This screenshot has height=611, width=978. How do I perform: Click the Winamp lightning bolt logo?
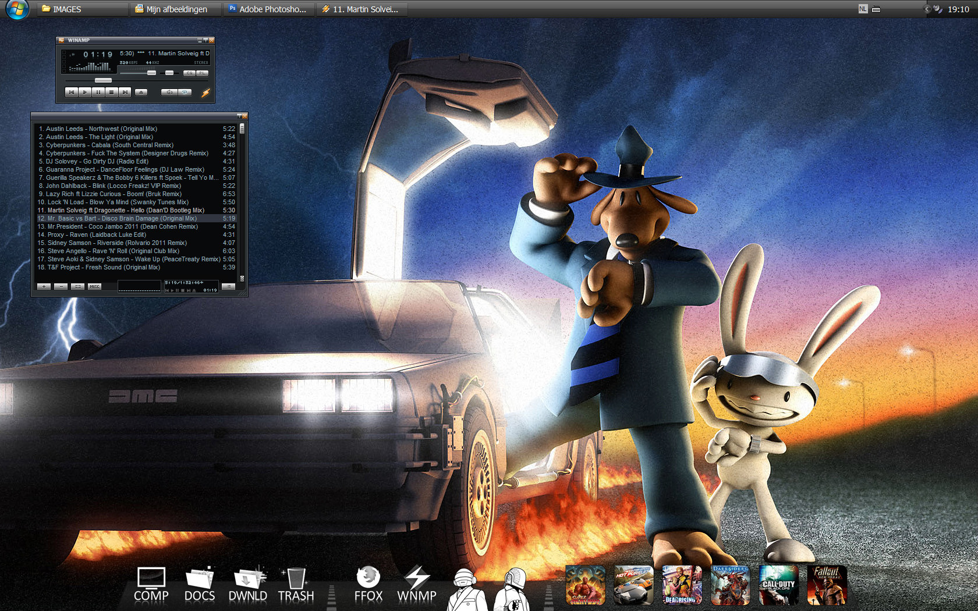(205, 93)
